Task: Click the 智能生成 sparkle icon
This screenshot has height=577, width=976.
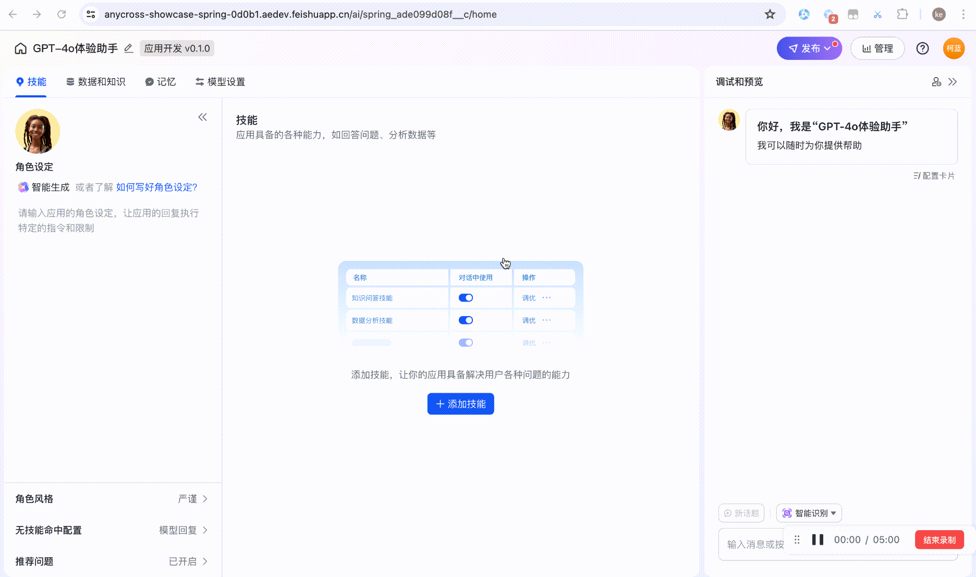Action: click(23, 187)
